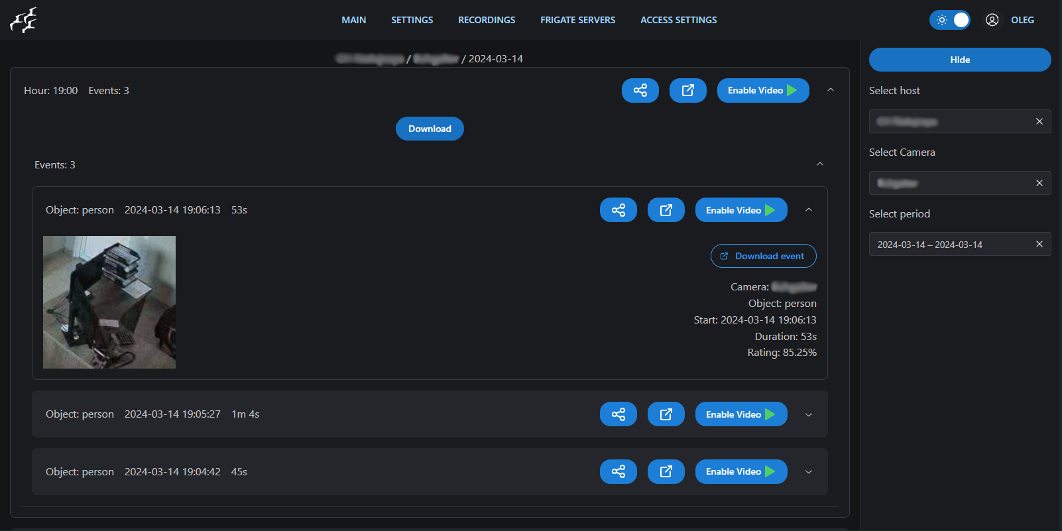Share the 19:06:13 person event

click(618, 210)
